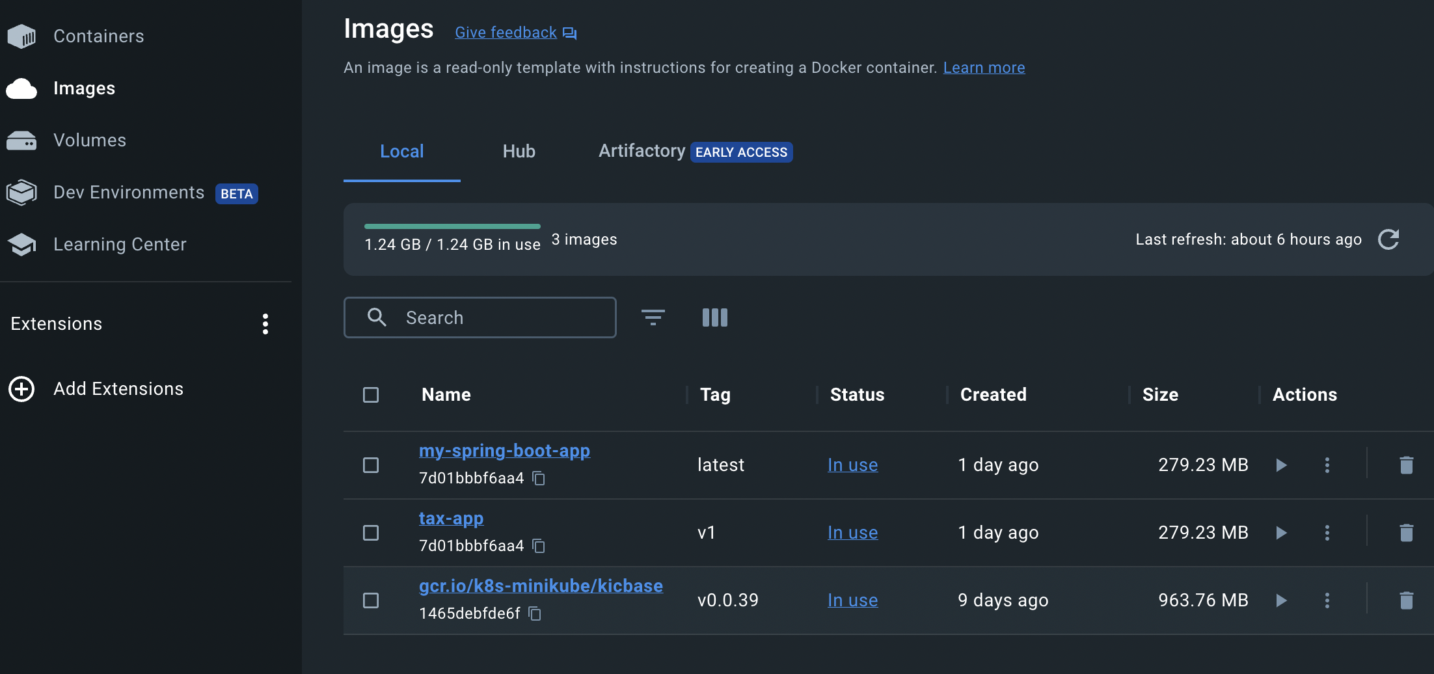Click the EARLY ACCESS badge
The width and height of the screenshot is (1434, 674).
tap(741, 152)
